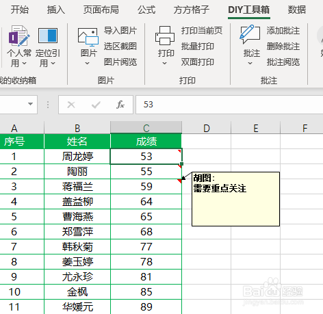Switch to the 开始 tab
323x314 pixels.
pyautogui.click(x=20, y=10)
